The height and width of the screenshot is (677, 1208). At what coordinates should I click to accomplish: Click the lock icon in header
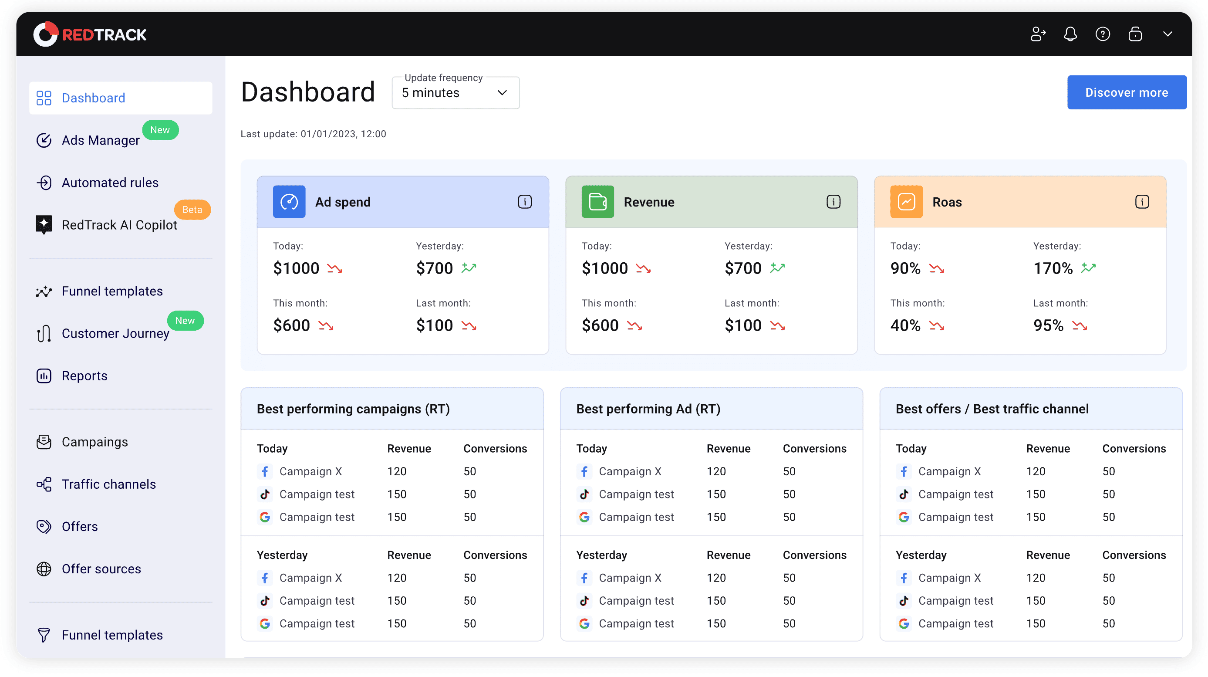click(x=1135, y=34)
